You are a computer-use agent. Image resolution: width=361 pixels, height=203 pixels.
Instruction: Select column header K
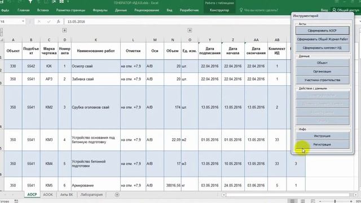click(96, 40)
